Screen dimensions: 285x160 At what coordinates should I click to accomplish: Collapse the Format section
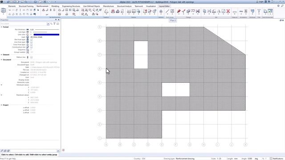1,27
